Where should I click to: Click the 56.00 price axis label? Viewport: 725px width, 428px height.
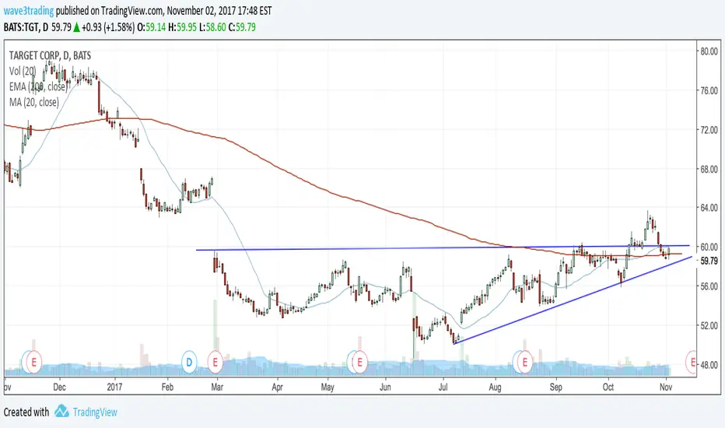[709, 286]
